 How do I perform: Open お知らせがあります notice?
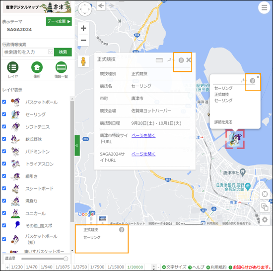(250, 267)
